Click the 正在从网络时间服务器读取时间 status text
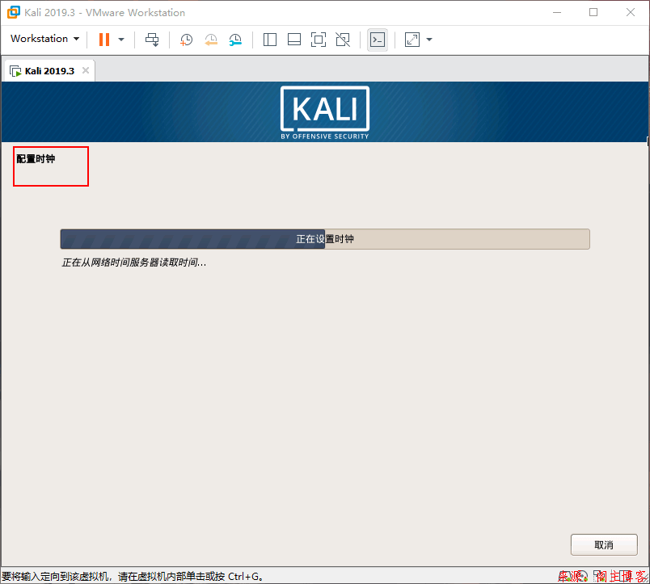 click(x=134, y=263)
